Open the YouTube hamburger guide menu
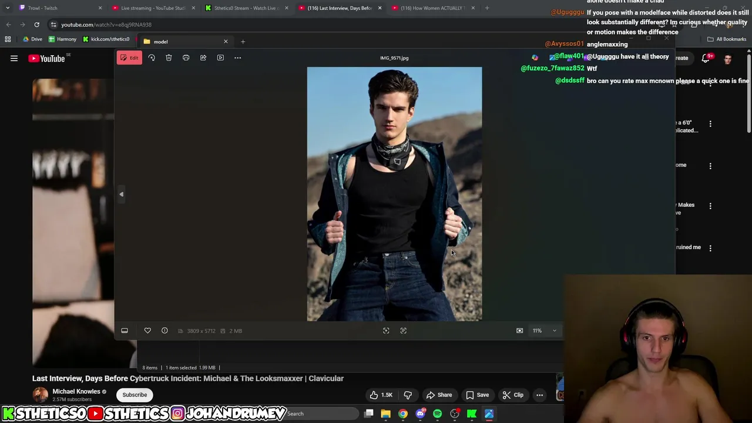 (14, 58)
